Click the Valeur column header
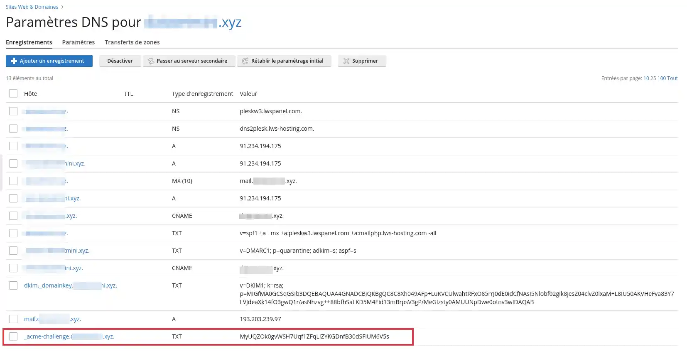 (x=248, y=94)
